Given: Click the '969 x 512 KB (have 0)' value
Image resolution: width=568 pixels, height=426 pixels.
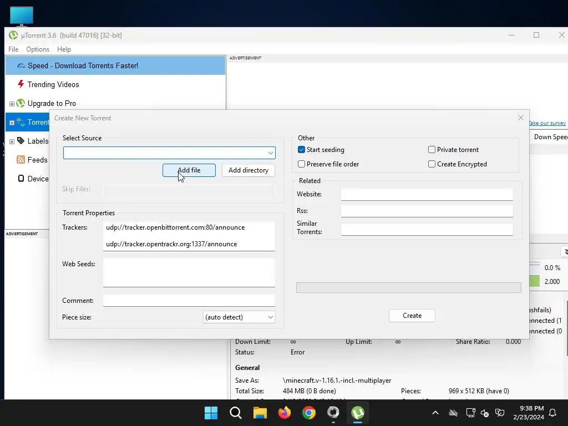Looking at the screenshot, I should 479,391.
